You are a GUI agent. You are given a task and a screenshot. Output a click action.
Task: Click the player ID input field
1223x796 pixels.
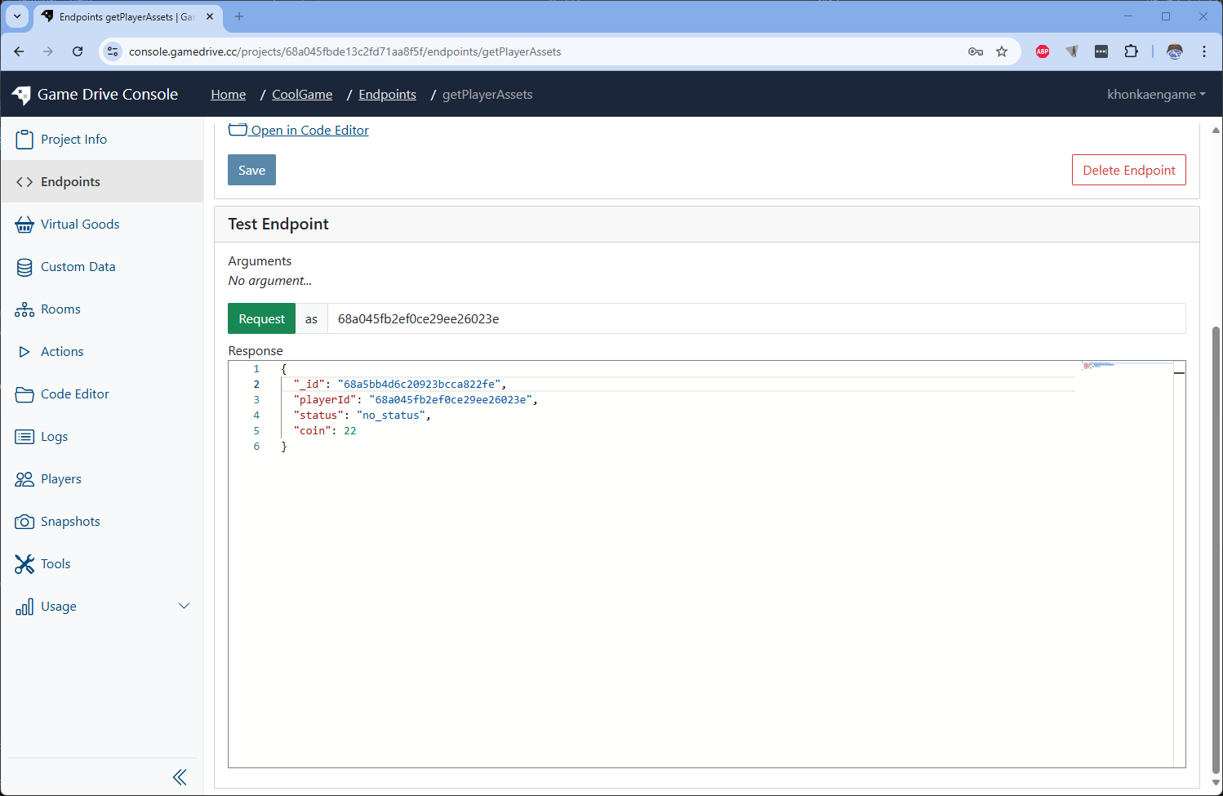click(x=755, y=319)
